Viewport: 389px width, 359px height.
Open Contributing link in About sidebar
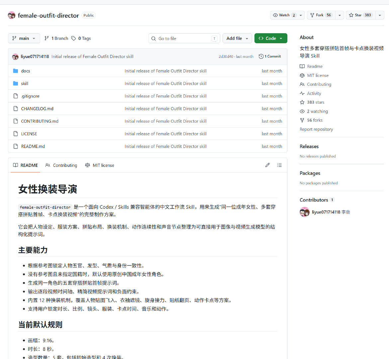pyautogui.click(x=315, y=84)
